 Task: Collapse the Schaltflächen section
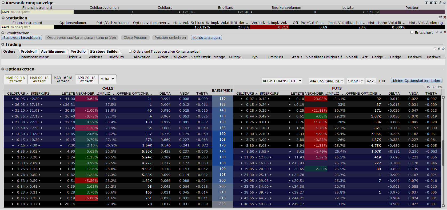click(x=3, y=33)
